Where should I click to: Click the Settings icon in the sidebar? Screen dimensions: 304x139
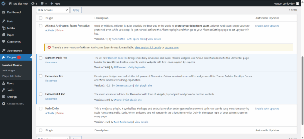[x=3, y=97]
